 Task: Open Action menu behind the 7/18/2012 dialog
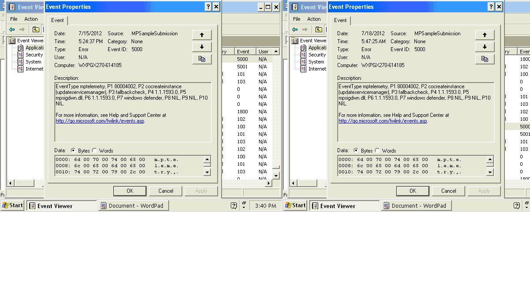314,19
